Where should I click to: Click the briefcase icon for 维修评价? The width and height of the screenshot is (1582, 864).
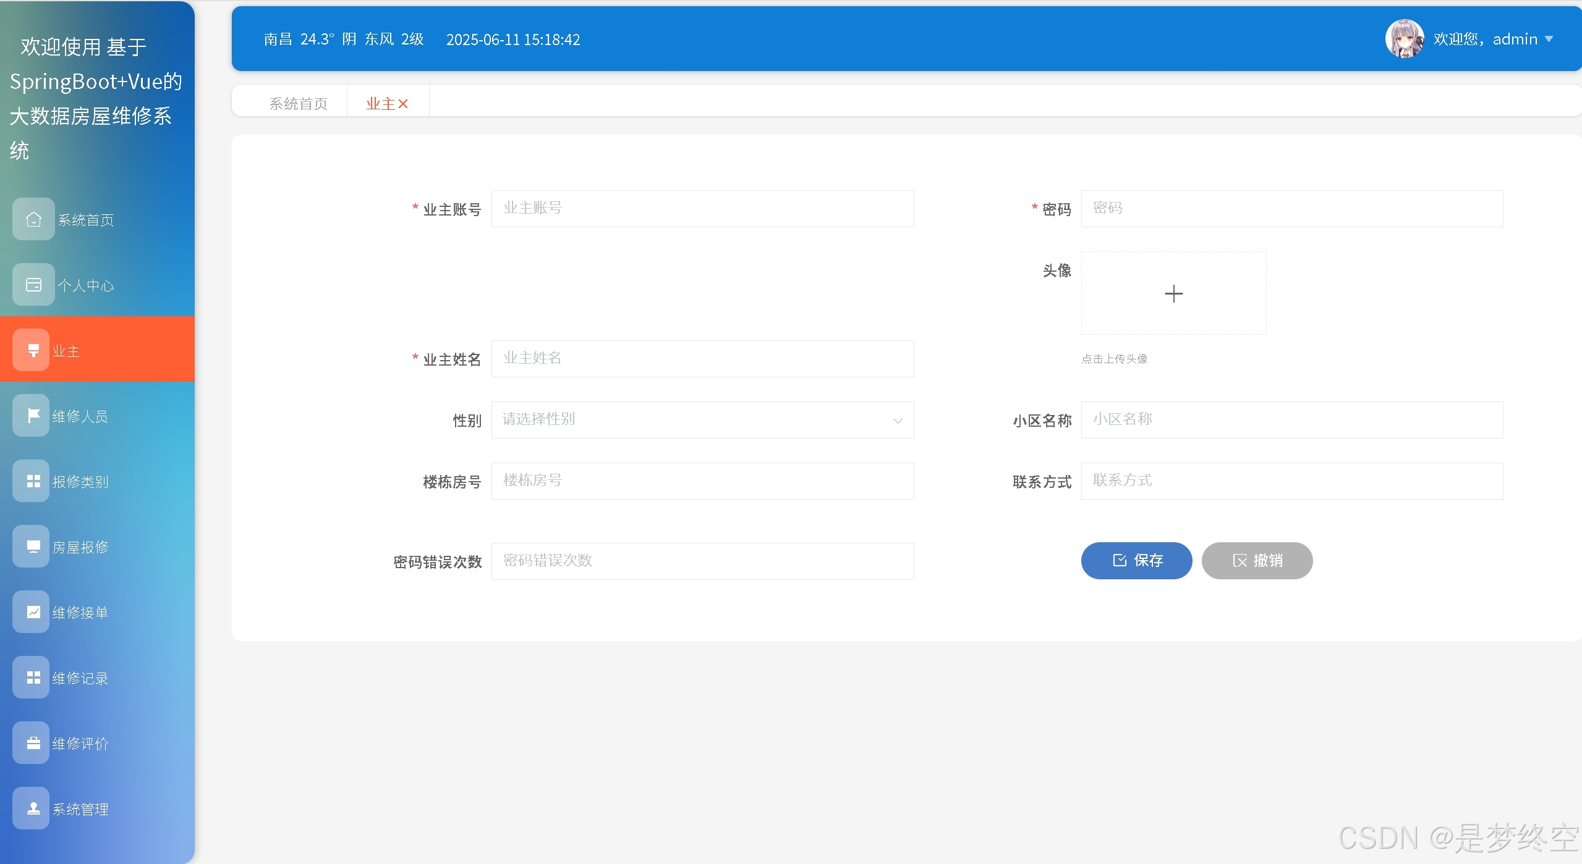click(x=33, y=743)
